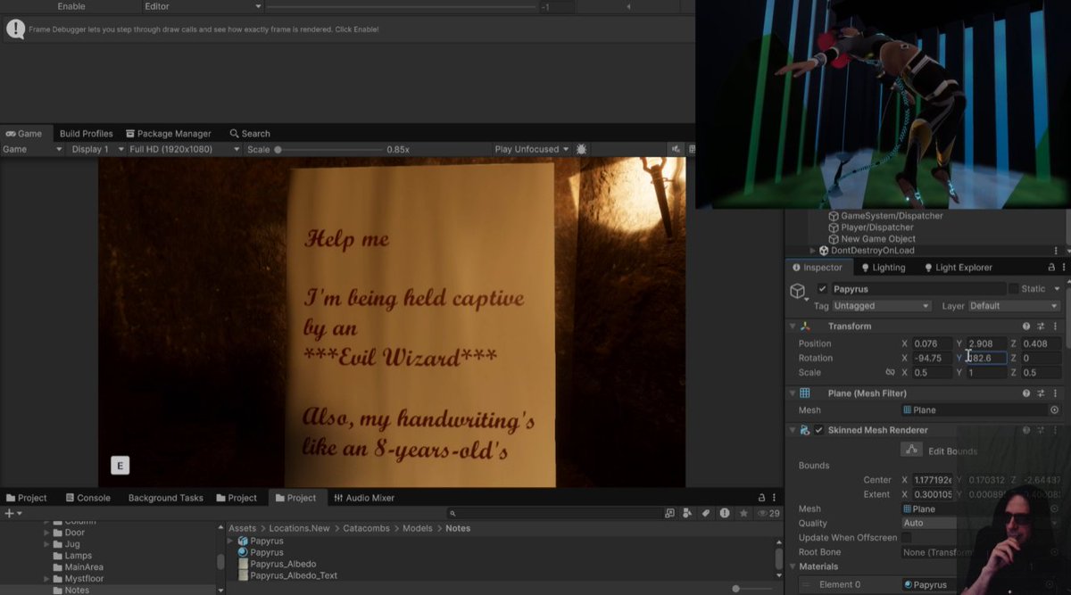1071x595 pixels.
Task: Select New Game Object in Hierarchy
Action: (871, 239)
